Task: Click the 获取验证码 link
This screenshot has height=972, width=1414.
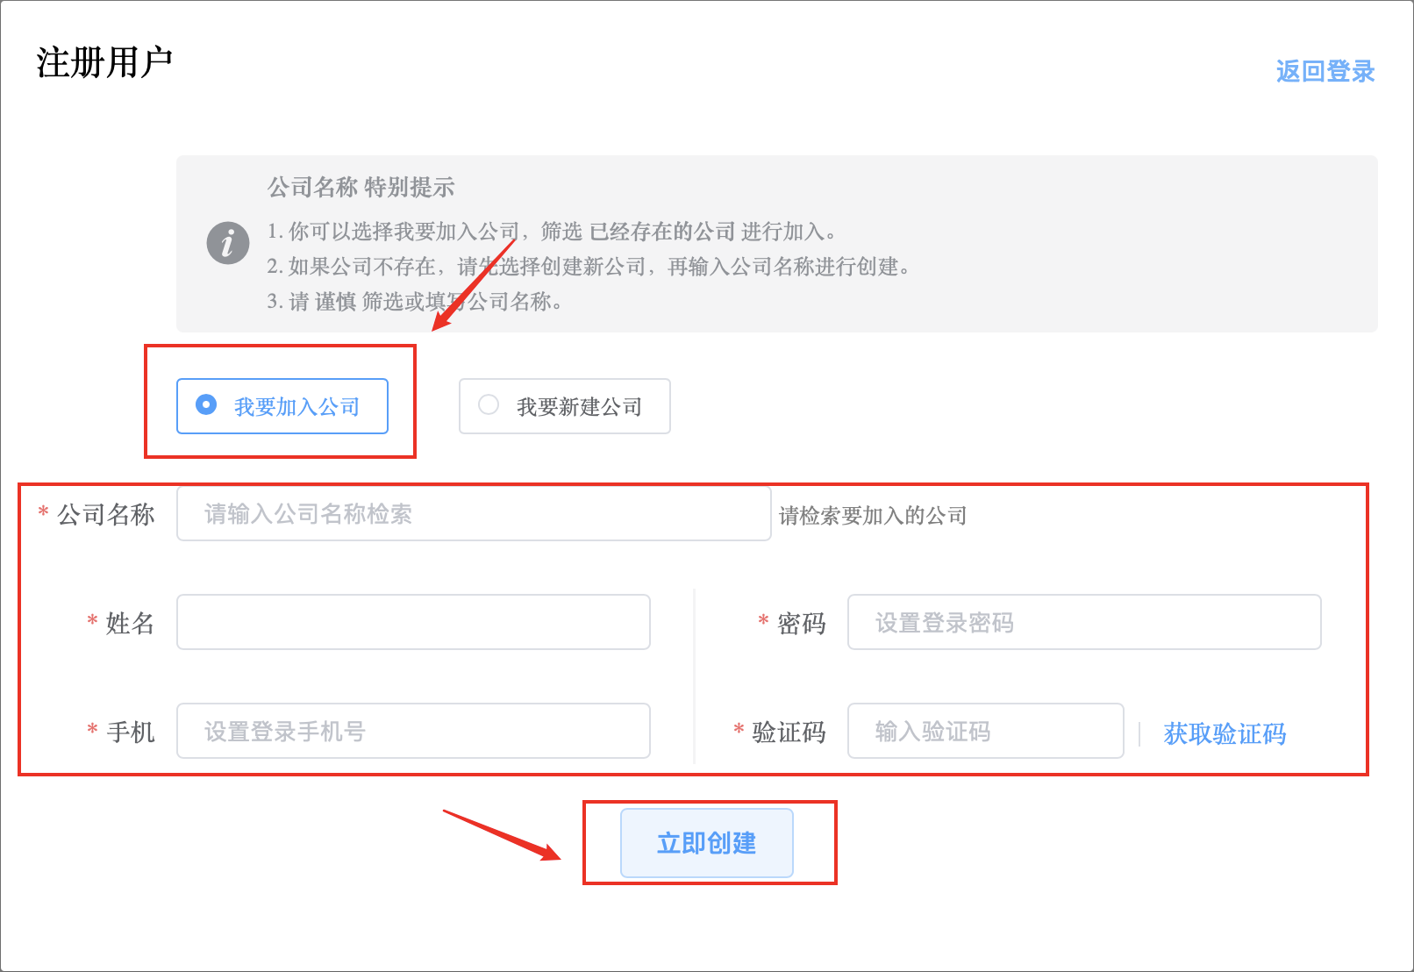Action: click(1225, 733)
